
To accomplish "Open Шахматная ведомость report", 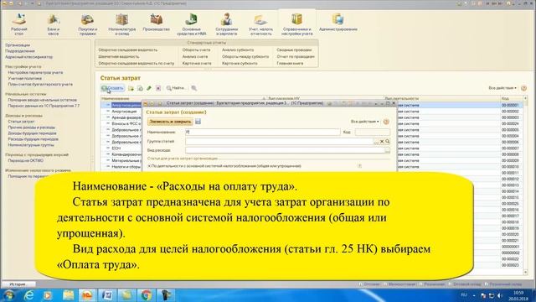I will tap(119, 57).
